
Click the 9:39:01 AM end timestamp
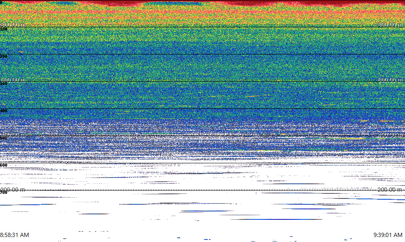[388, 235]
